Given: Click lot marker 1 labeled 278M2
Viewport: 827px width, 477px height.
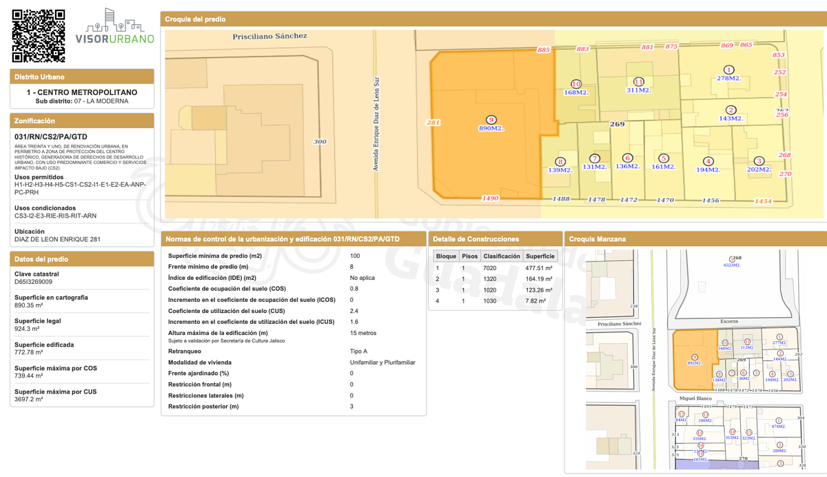Looking at the screenshot, I should click(728, 70).
